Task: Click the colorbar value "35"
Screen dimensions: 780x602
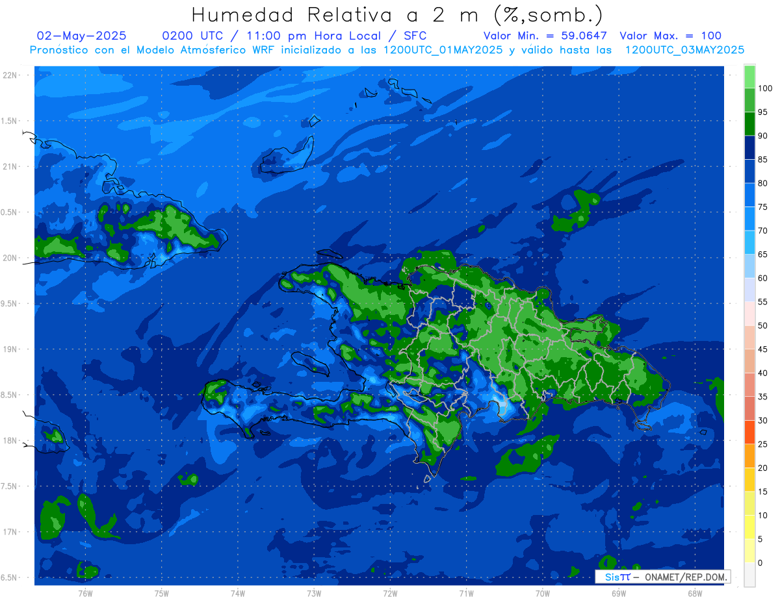Action: [762, 397]
